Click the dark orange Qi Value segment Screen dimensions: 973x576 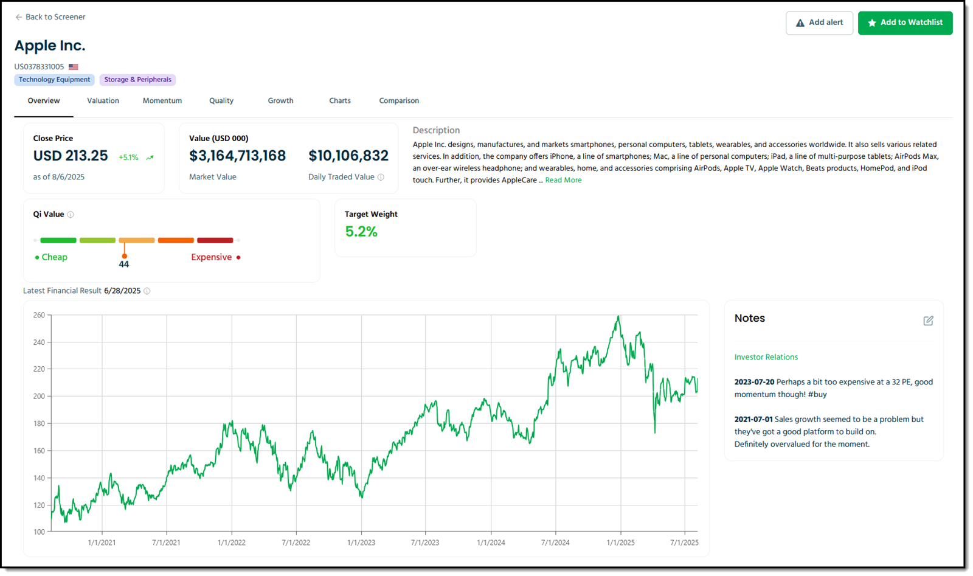[x=176, y=240]
